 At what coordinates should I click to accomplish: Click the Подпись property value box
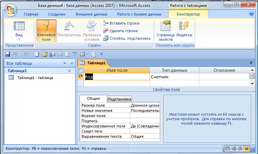(145, 121)
